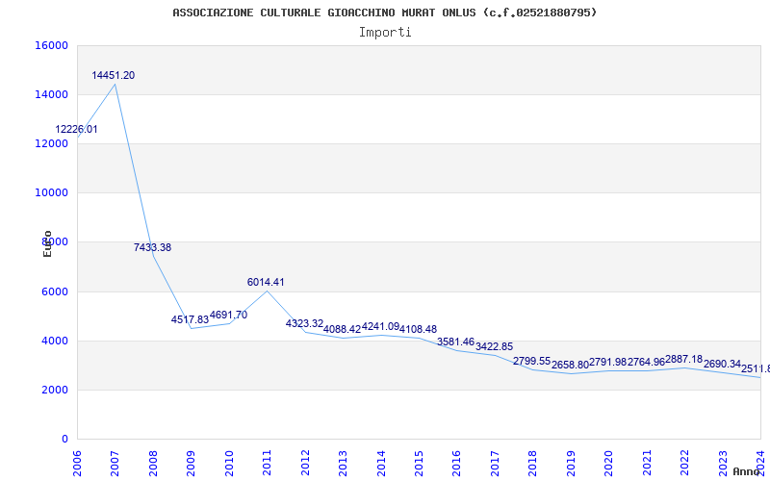This screenshot has width=770, height=481.
Task: Click year 2017 on the x-axis
Action: pyautogui.click(x=495, y=463)
